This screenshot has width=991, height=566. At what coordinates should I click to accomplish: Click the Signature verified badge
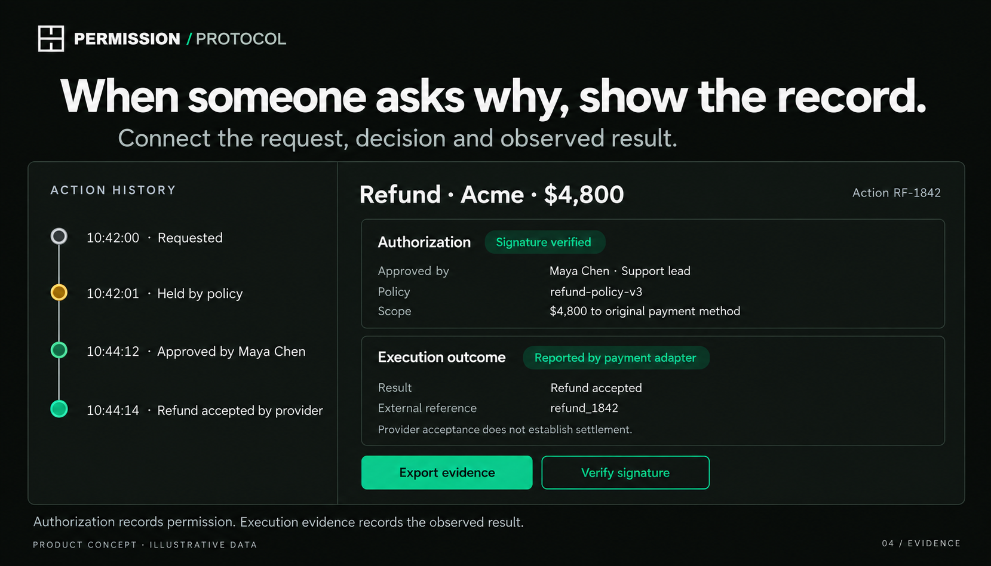click(x=544, y=242)
